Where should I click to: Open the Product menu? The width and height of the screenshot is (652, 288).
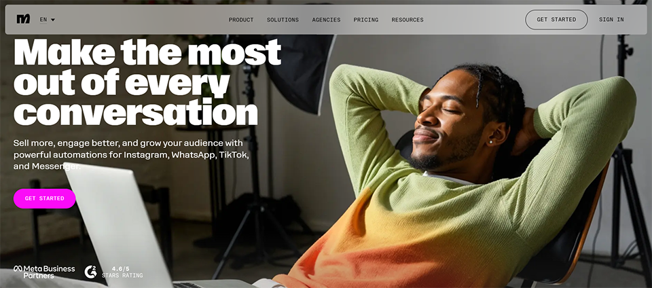241,20
